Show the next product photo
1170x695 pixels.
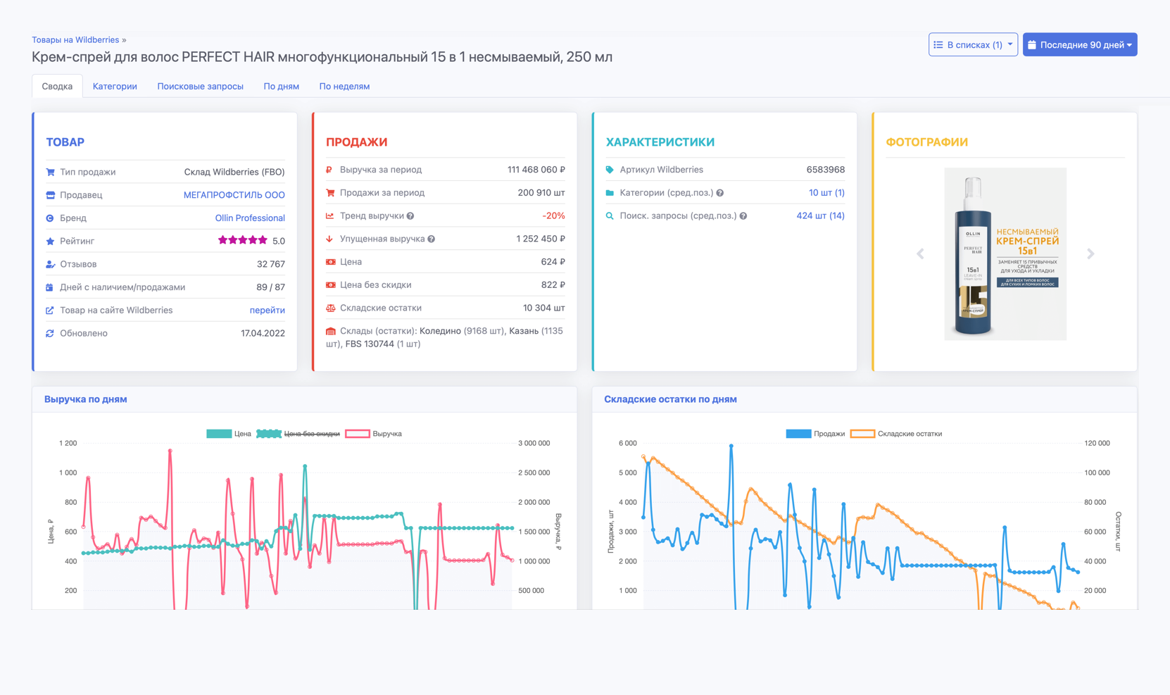click(1090, 253)
